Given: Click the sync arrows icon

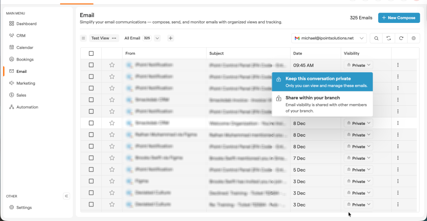Looking at the screenshot, I should [389, 38].
